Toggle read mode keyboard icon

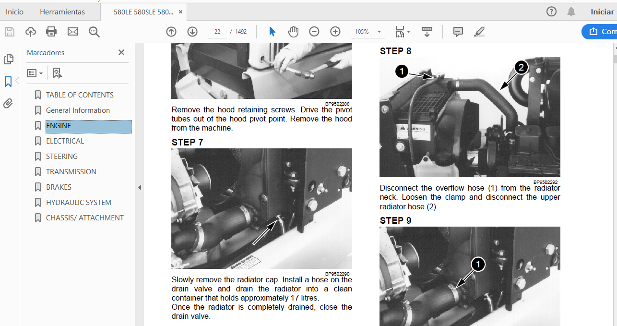pos(427,32)
